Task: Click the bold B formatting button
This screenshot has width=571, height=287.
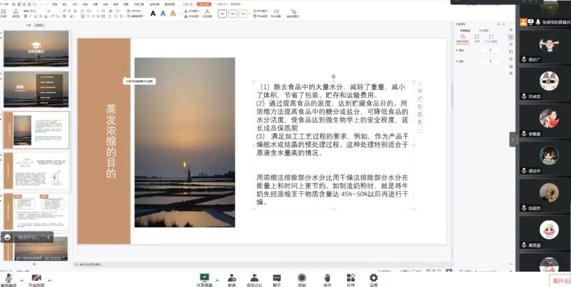Action: [25, 16]
